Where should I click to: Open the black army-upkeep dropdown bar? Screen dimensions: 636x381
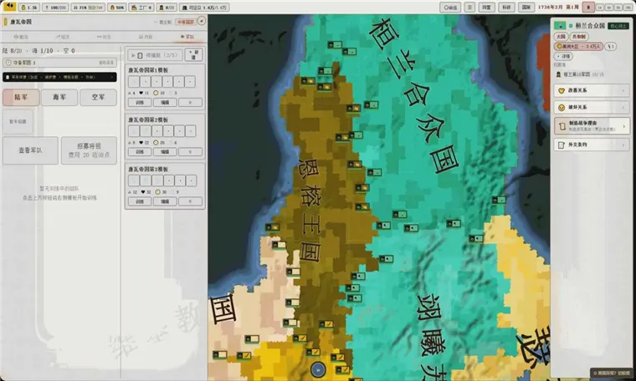pos(59,77)
